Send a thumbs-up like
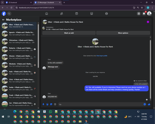This screenshot has height=124, width=155. (x=149, y=104)
